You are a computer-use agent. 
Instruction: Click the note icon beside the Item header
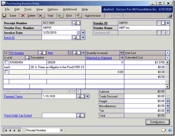point(79,53)
